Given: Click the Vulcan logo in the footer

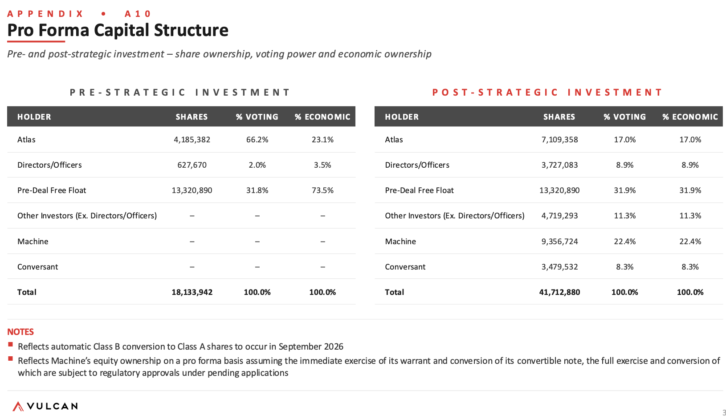Looking at the screenshot, I should tap(45, 406).
